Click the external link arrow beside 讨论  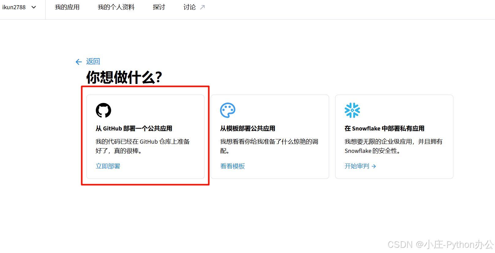pos(202,7)
